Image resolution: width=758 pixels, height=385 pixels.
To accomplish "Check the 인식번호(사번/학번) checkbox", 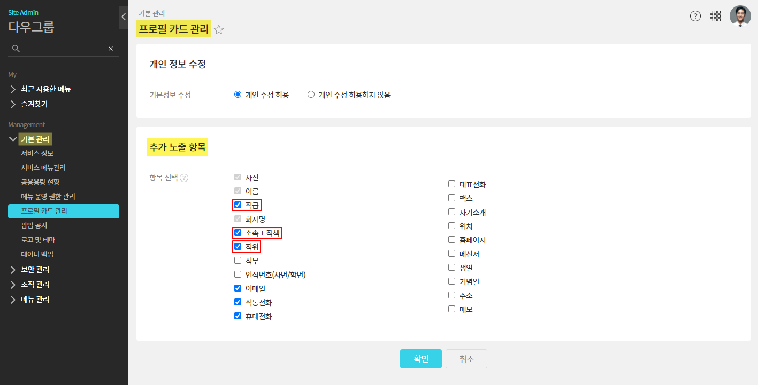I will [238, 274].
